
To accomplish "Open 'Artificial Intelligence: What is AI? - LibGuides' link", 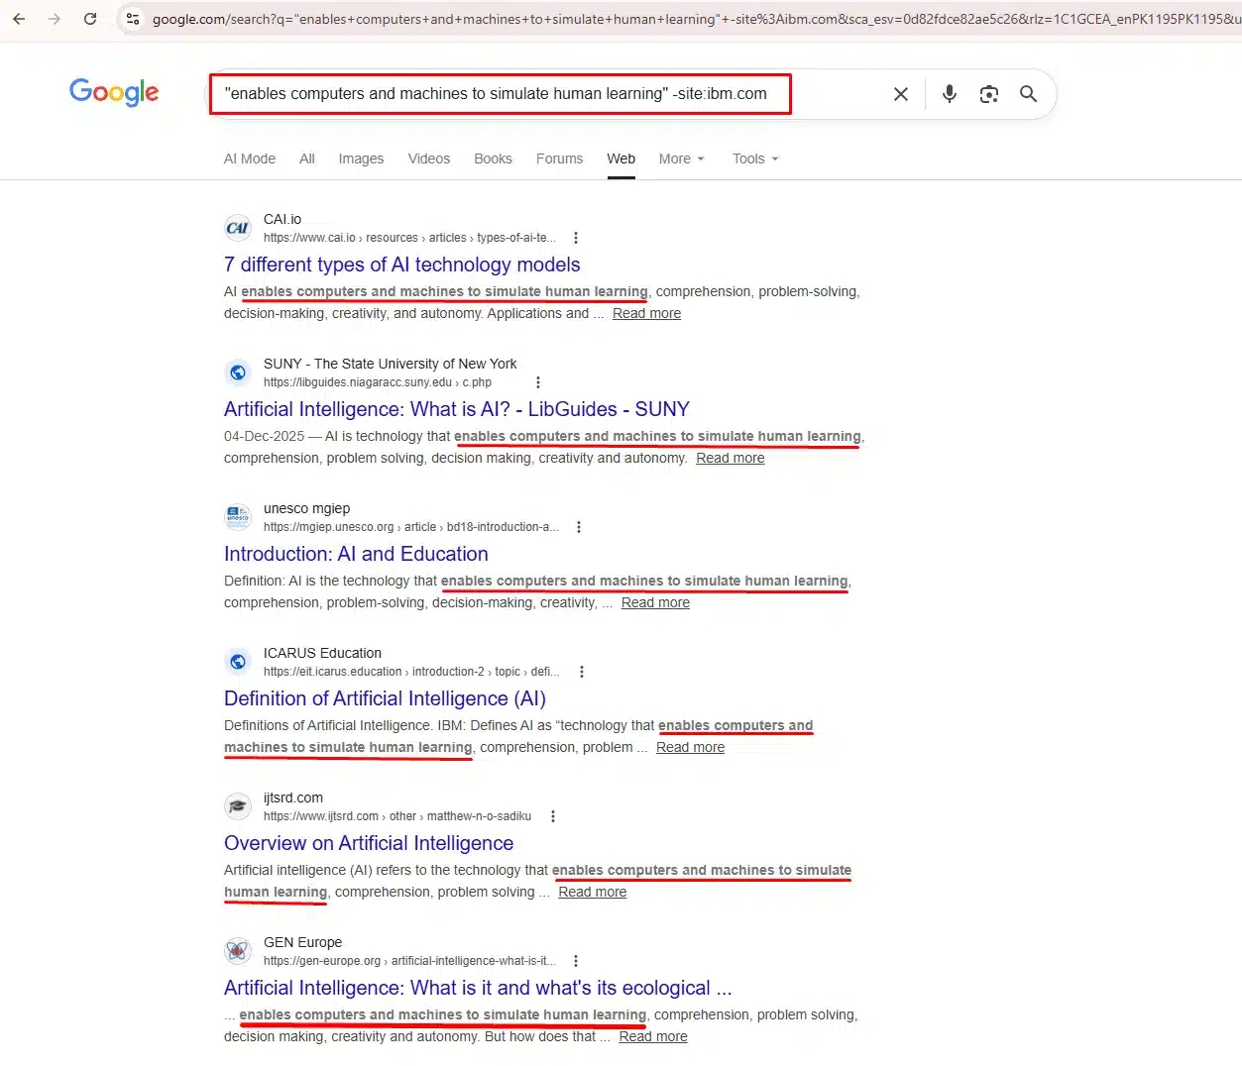I will point(457,409).
